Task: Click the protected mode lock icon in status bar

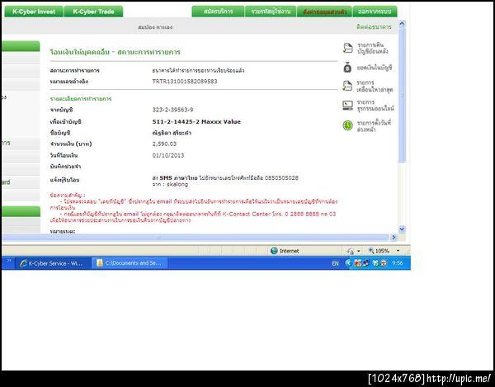Action: (x=350, y=252)
